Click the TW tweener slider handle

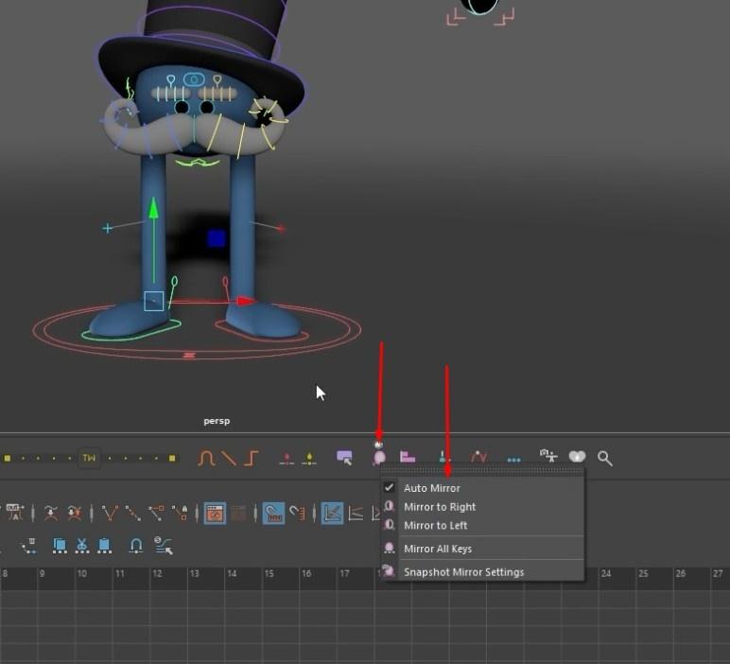89,458
